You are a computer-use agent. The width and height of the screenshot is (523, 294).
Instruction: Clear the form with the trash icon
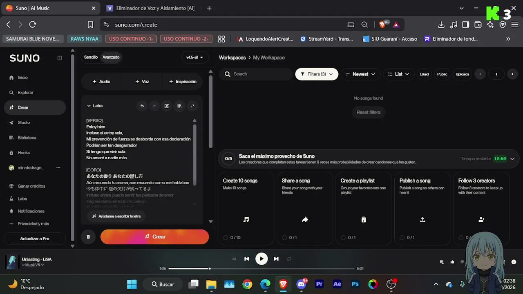(88, 237)
